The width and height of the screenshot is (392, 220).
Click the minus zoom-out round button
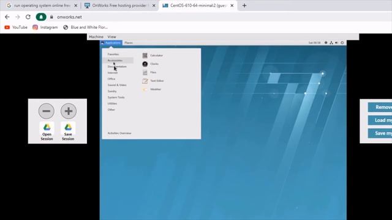point(47,111)
